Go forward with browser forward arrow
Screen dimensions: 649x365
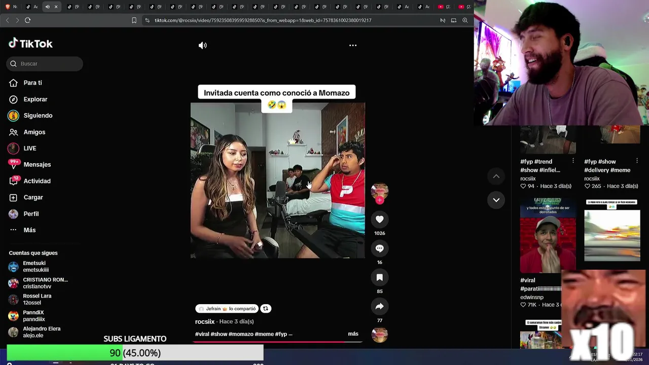pos(17,20)
